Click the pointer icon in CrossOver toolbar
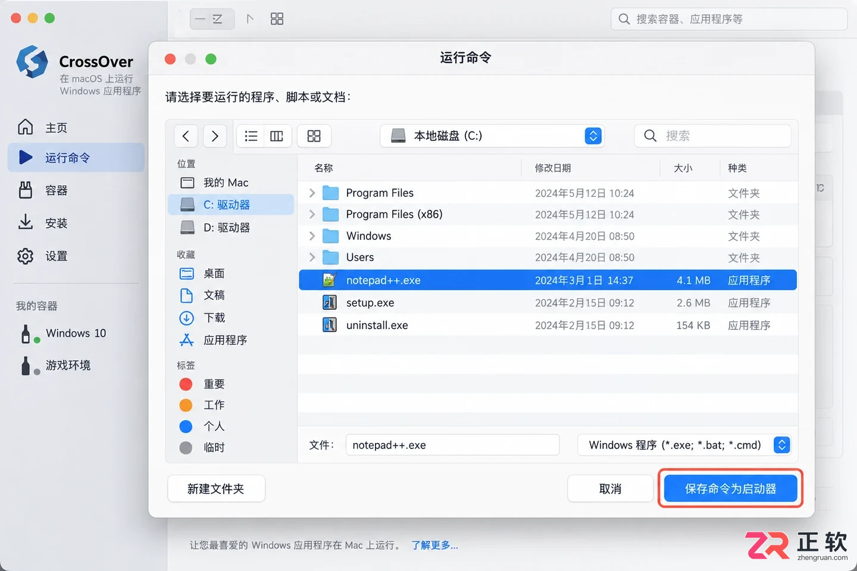Screen dimensions: 857x571 [x=250, y=19]
